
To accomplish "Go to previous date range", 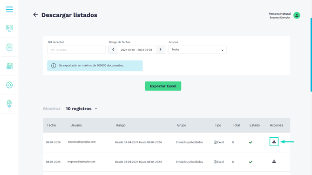I will point(113,50).
